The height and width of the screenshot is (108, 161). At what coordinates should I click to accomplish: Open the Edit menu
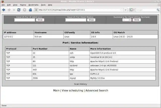click(x=9, y=5)
